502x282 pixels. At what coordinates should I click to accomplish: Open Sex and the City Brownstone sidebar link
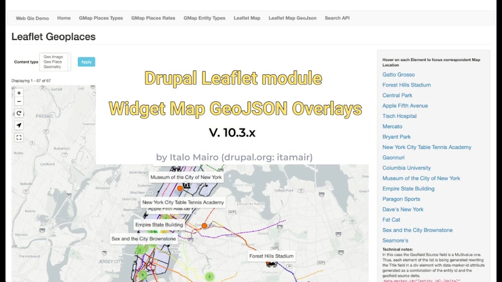point(418,230)
